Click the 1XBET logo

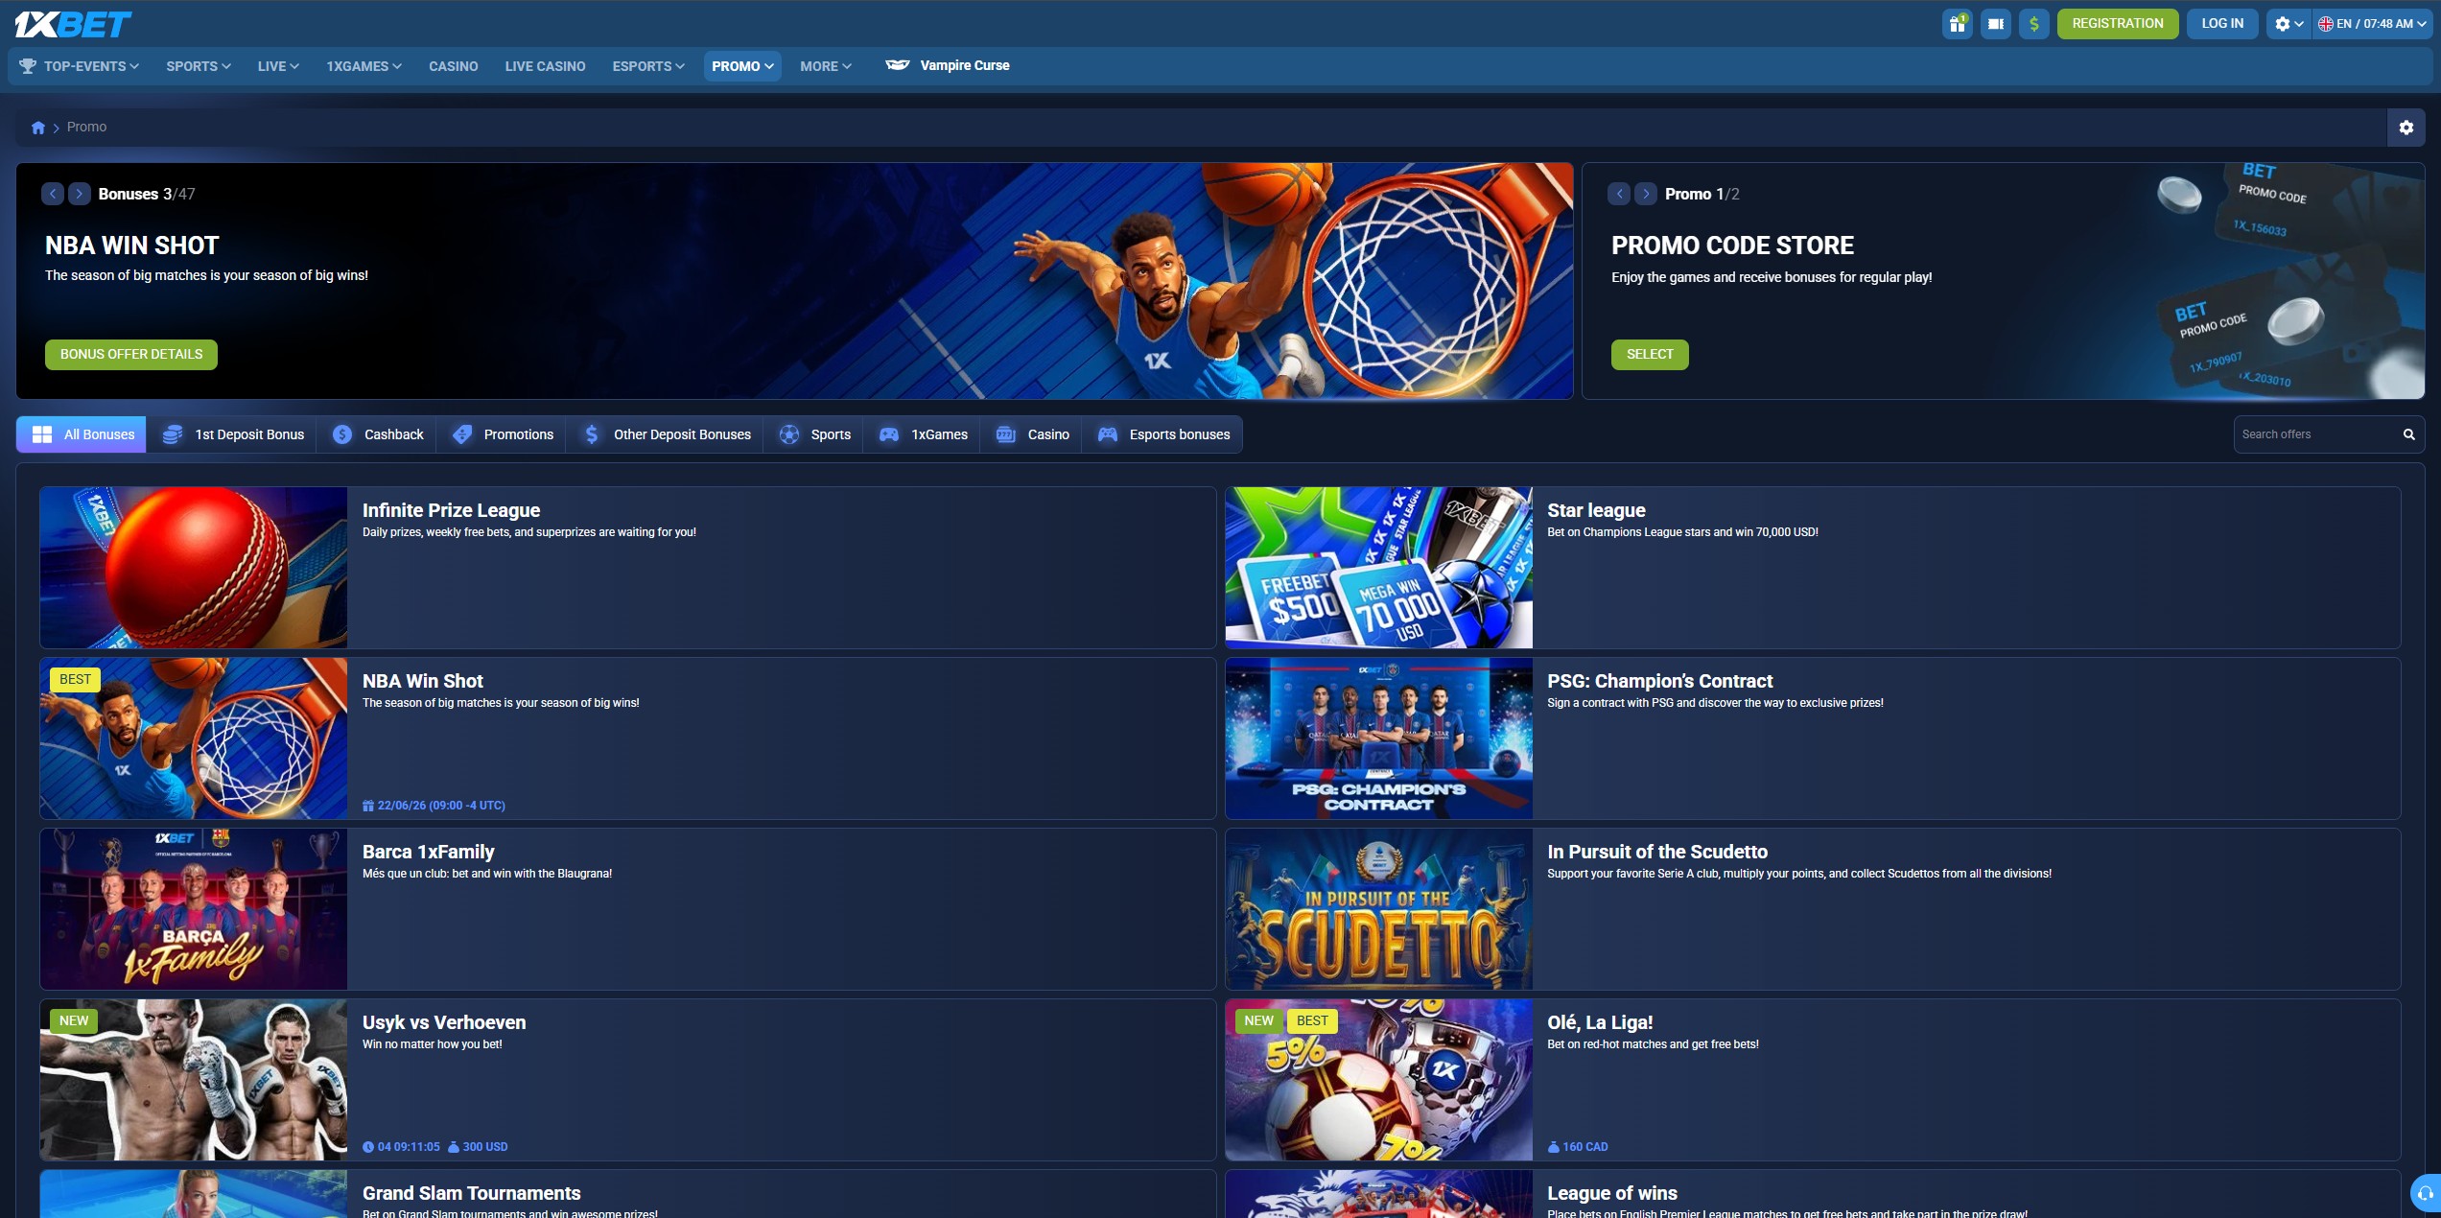point(73,24)
